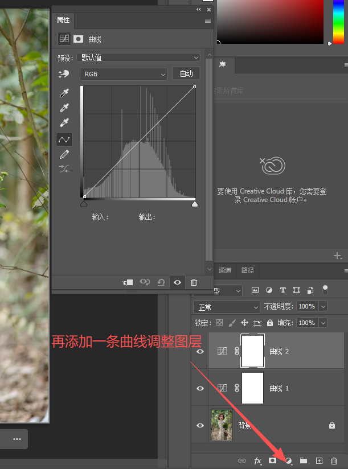Screen dimensions: 348x469
Task: Open the layer filter type dropdown
Action: click(227, 290)
